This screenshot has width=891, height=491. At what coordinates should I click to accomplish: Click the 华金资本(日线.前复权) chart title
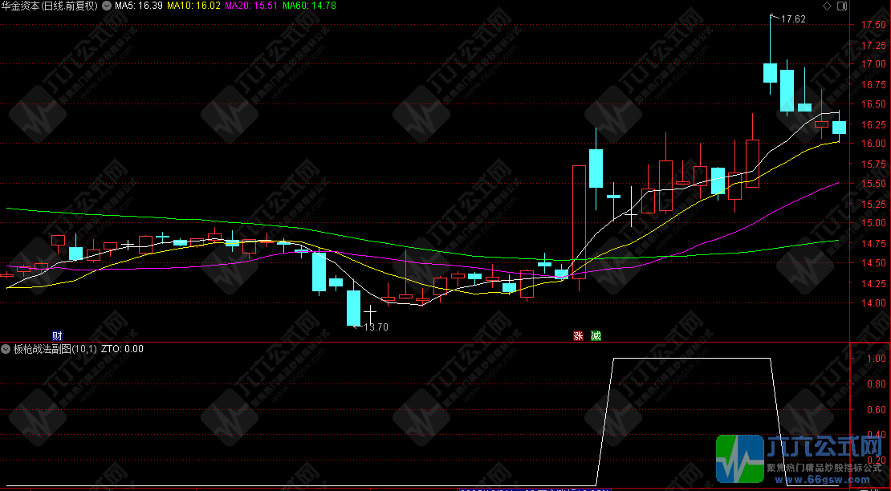point(50,6)
